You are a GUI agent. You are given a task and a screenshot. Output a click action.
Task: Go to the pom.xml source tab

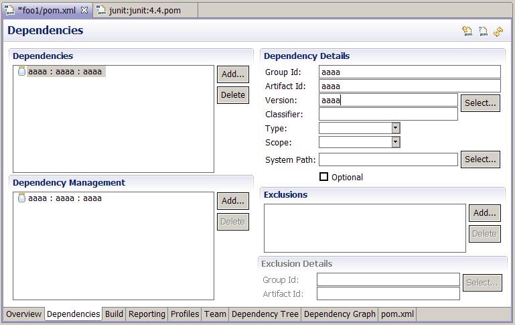click(398, 314)
